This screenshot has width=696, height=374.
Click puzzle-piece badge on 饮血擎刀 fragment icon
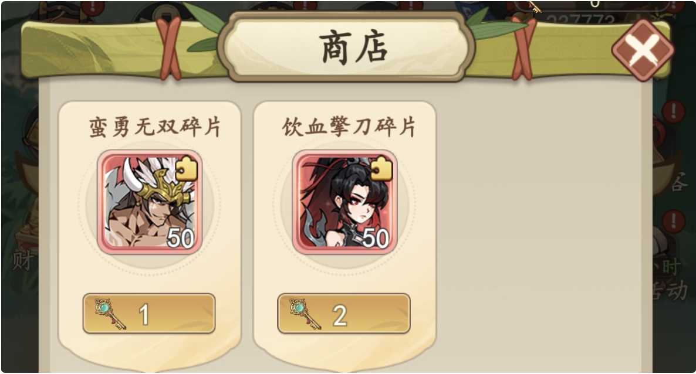381,168
